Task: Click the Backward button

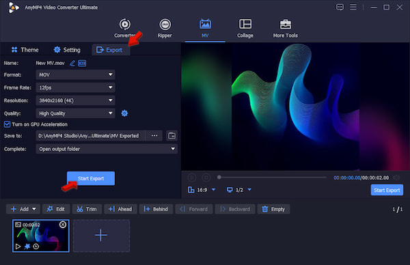Action: tap(235, 209)
